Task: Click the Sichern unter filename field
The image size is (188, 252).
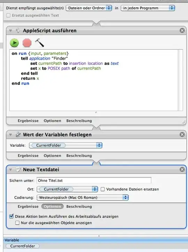Action: pos(94,180)
